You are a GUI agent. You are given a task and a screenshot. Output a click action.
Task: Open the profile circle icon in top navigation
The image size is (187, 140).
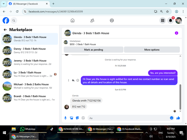112,21
